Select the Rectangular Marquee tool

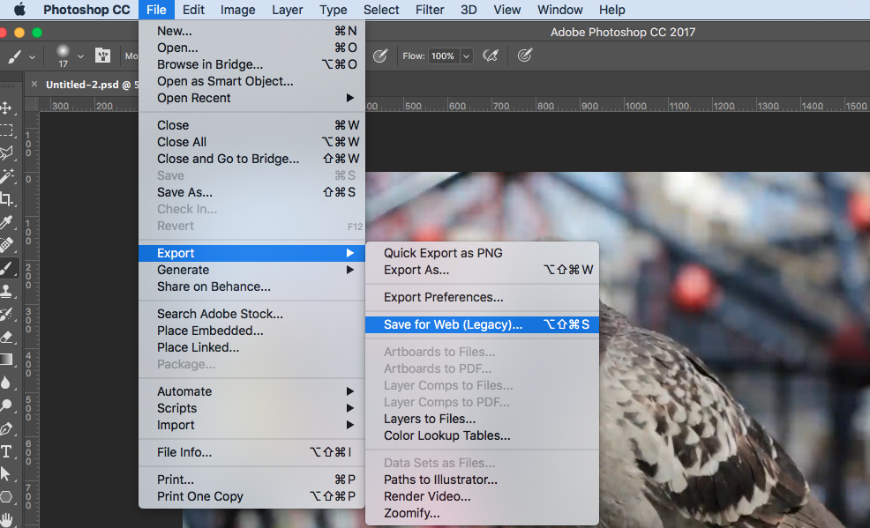7,130
